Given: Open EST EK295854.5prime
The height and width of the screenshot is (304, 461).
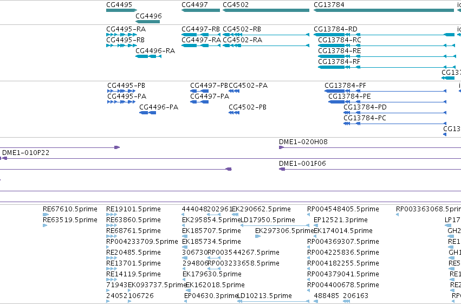Looking at the screenshot, I should [x=184, y=225].
